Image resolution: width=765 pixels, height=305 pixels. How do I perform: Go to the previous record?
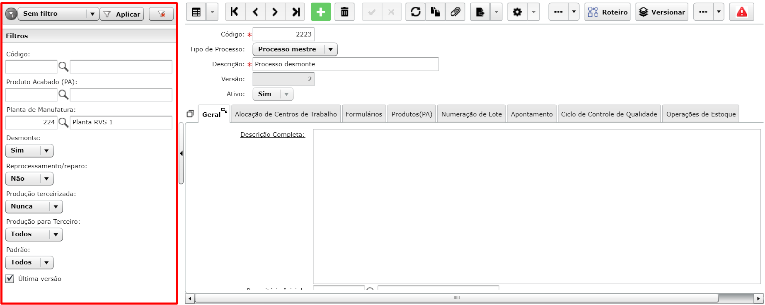255,12
